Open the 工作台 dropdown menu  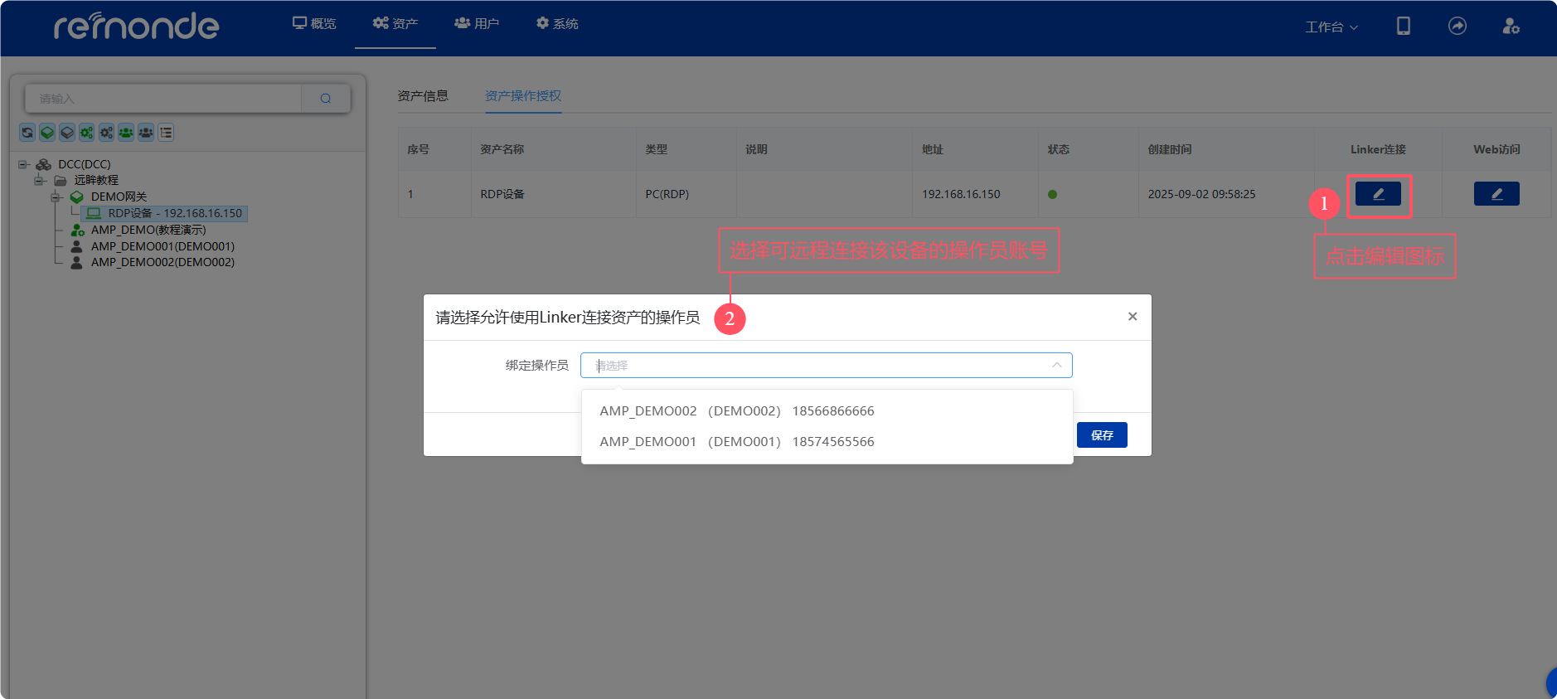tap(1331, 27)
